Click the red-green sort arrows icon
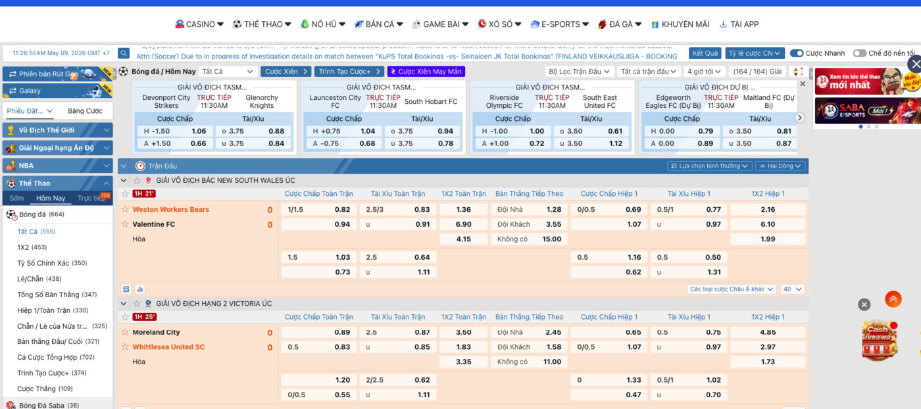921x409 pixels. 798,72
